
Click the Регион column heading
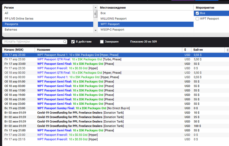click(x=9, y=8)
